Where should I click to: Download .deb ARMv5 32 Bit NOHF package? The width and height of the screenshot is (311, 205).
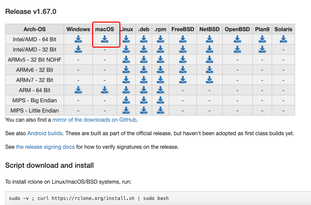click(144, 59)
